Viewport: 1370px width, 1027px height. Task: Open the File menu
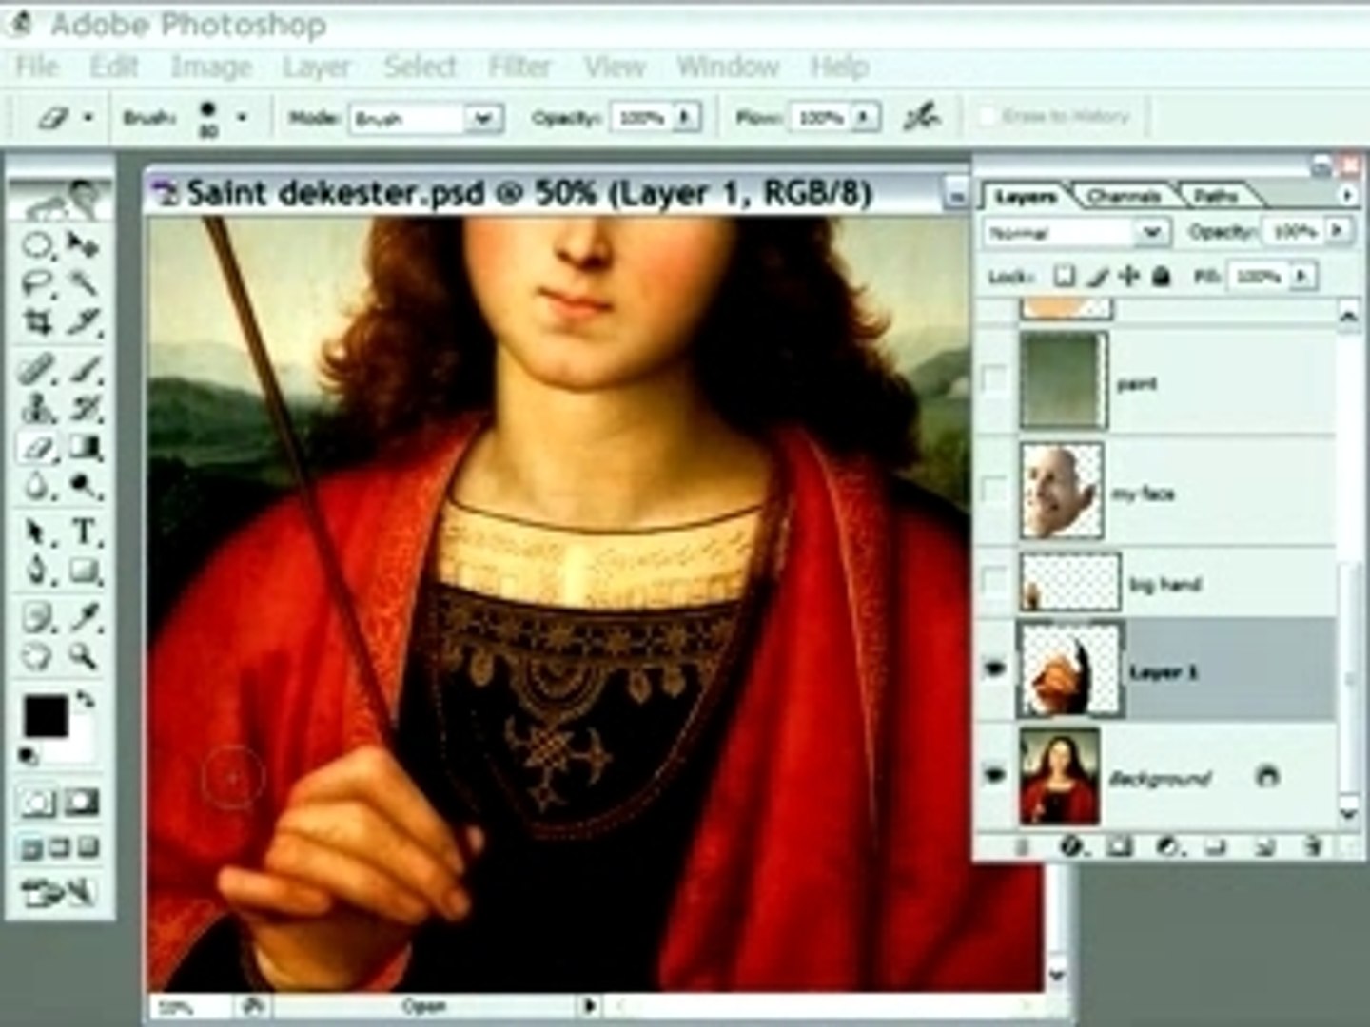click(x=37, y=67)
